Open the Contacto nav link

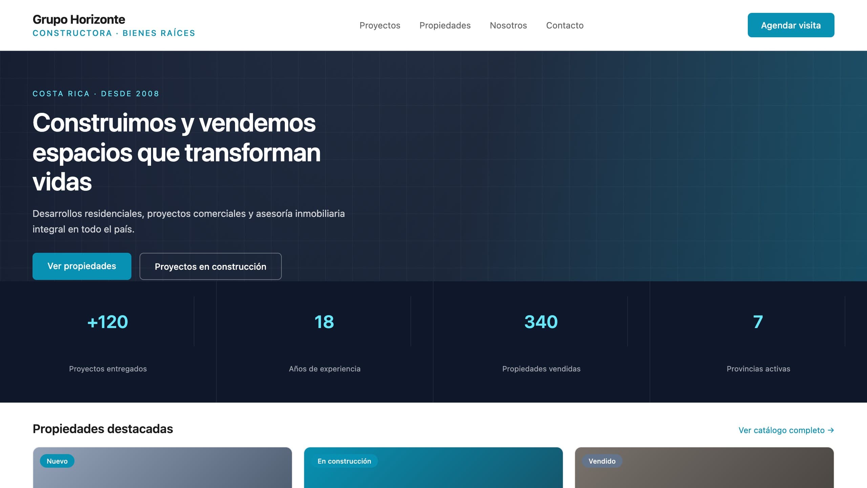pos(565,25)
